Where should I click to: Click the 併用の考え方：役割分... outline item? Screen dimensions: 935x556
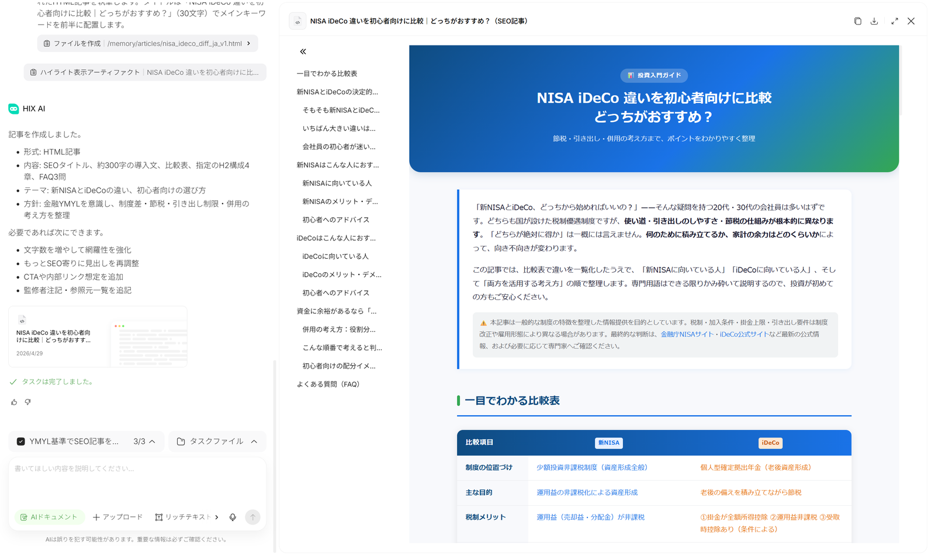pyautogui.click(x=339, y=329)
